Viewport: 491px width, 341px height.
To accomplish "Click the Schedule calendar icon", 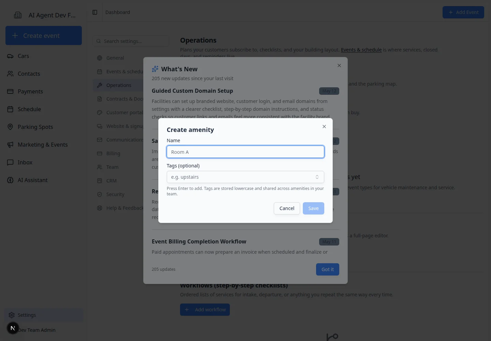I will (x=10, y=109).
